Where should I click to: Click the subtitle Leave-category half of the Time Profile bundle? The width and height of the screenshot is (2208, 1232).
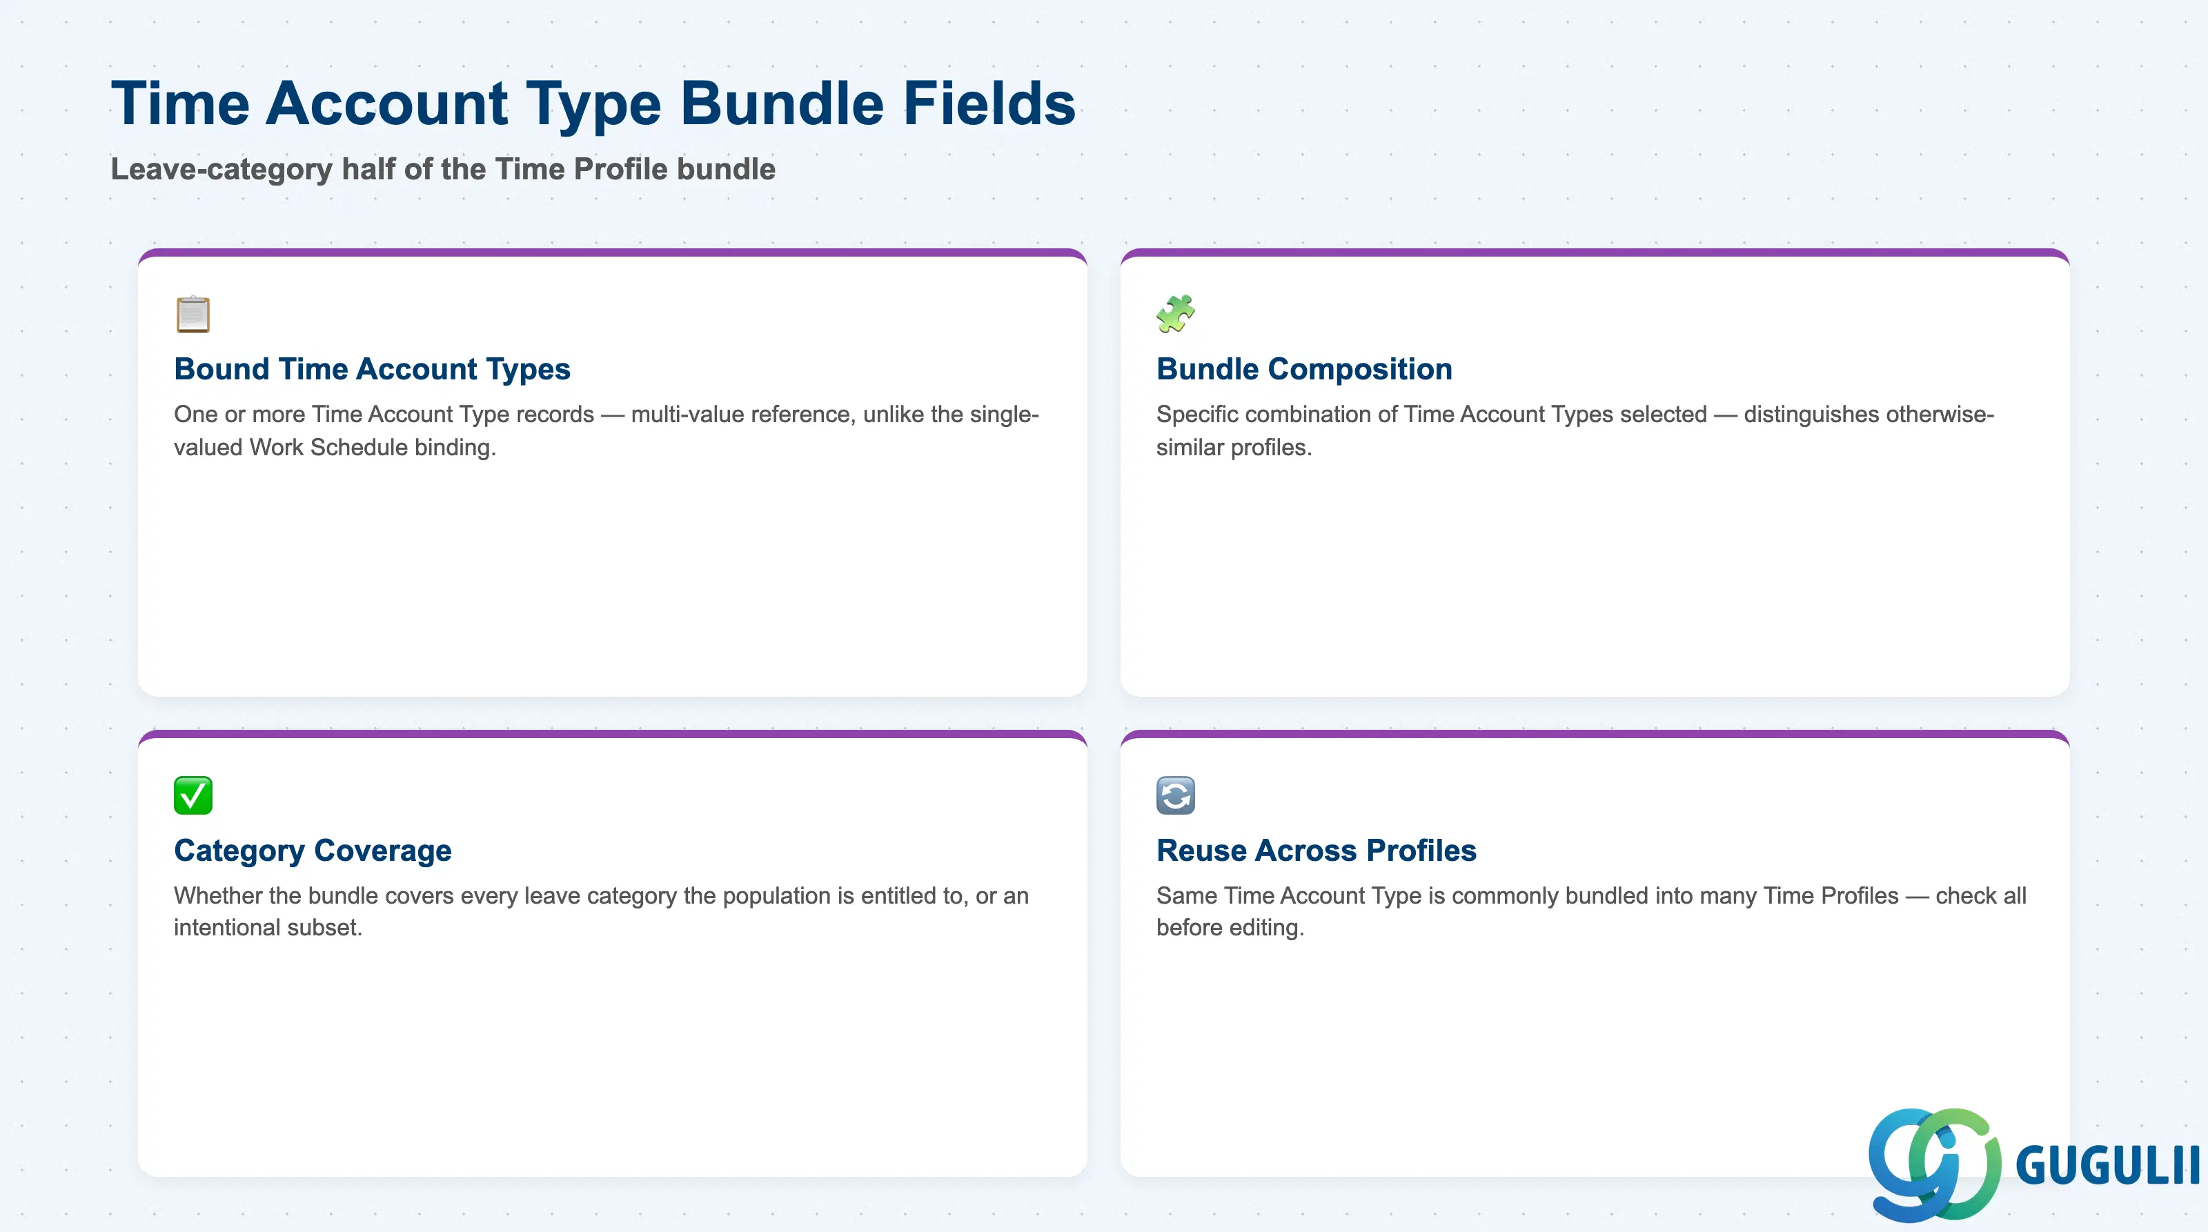[443, 169]
